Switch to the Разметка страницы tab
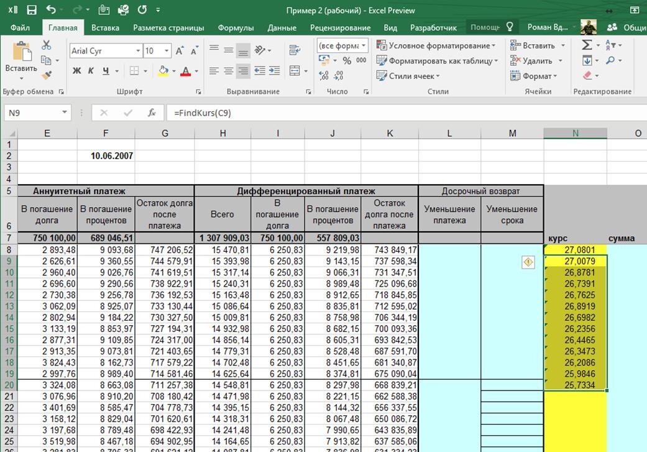This screenshot has width=647, height=452. tap(168, 27)
